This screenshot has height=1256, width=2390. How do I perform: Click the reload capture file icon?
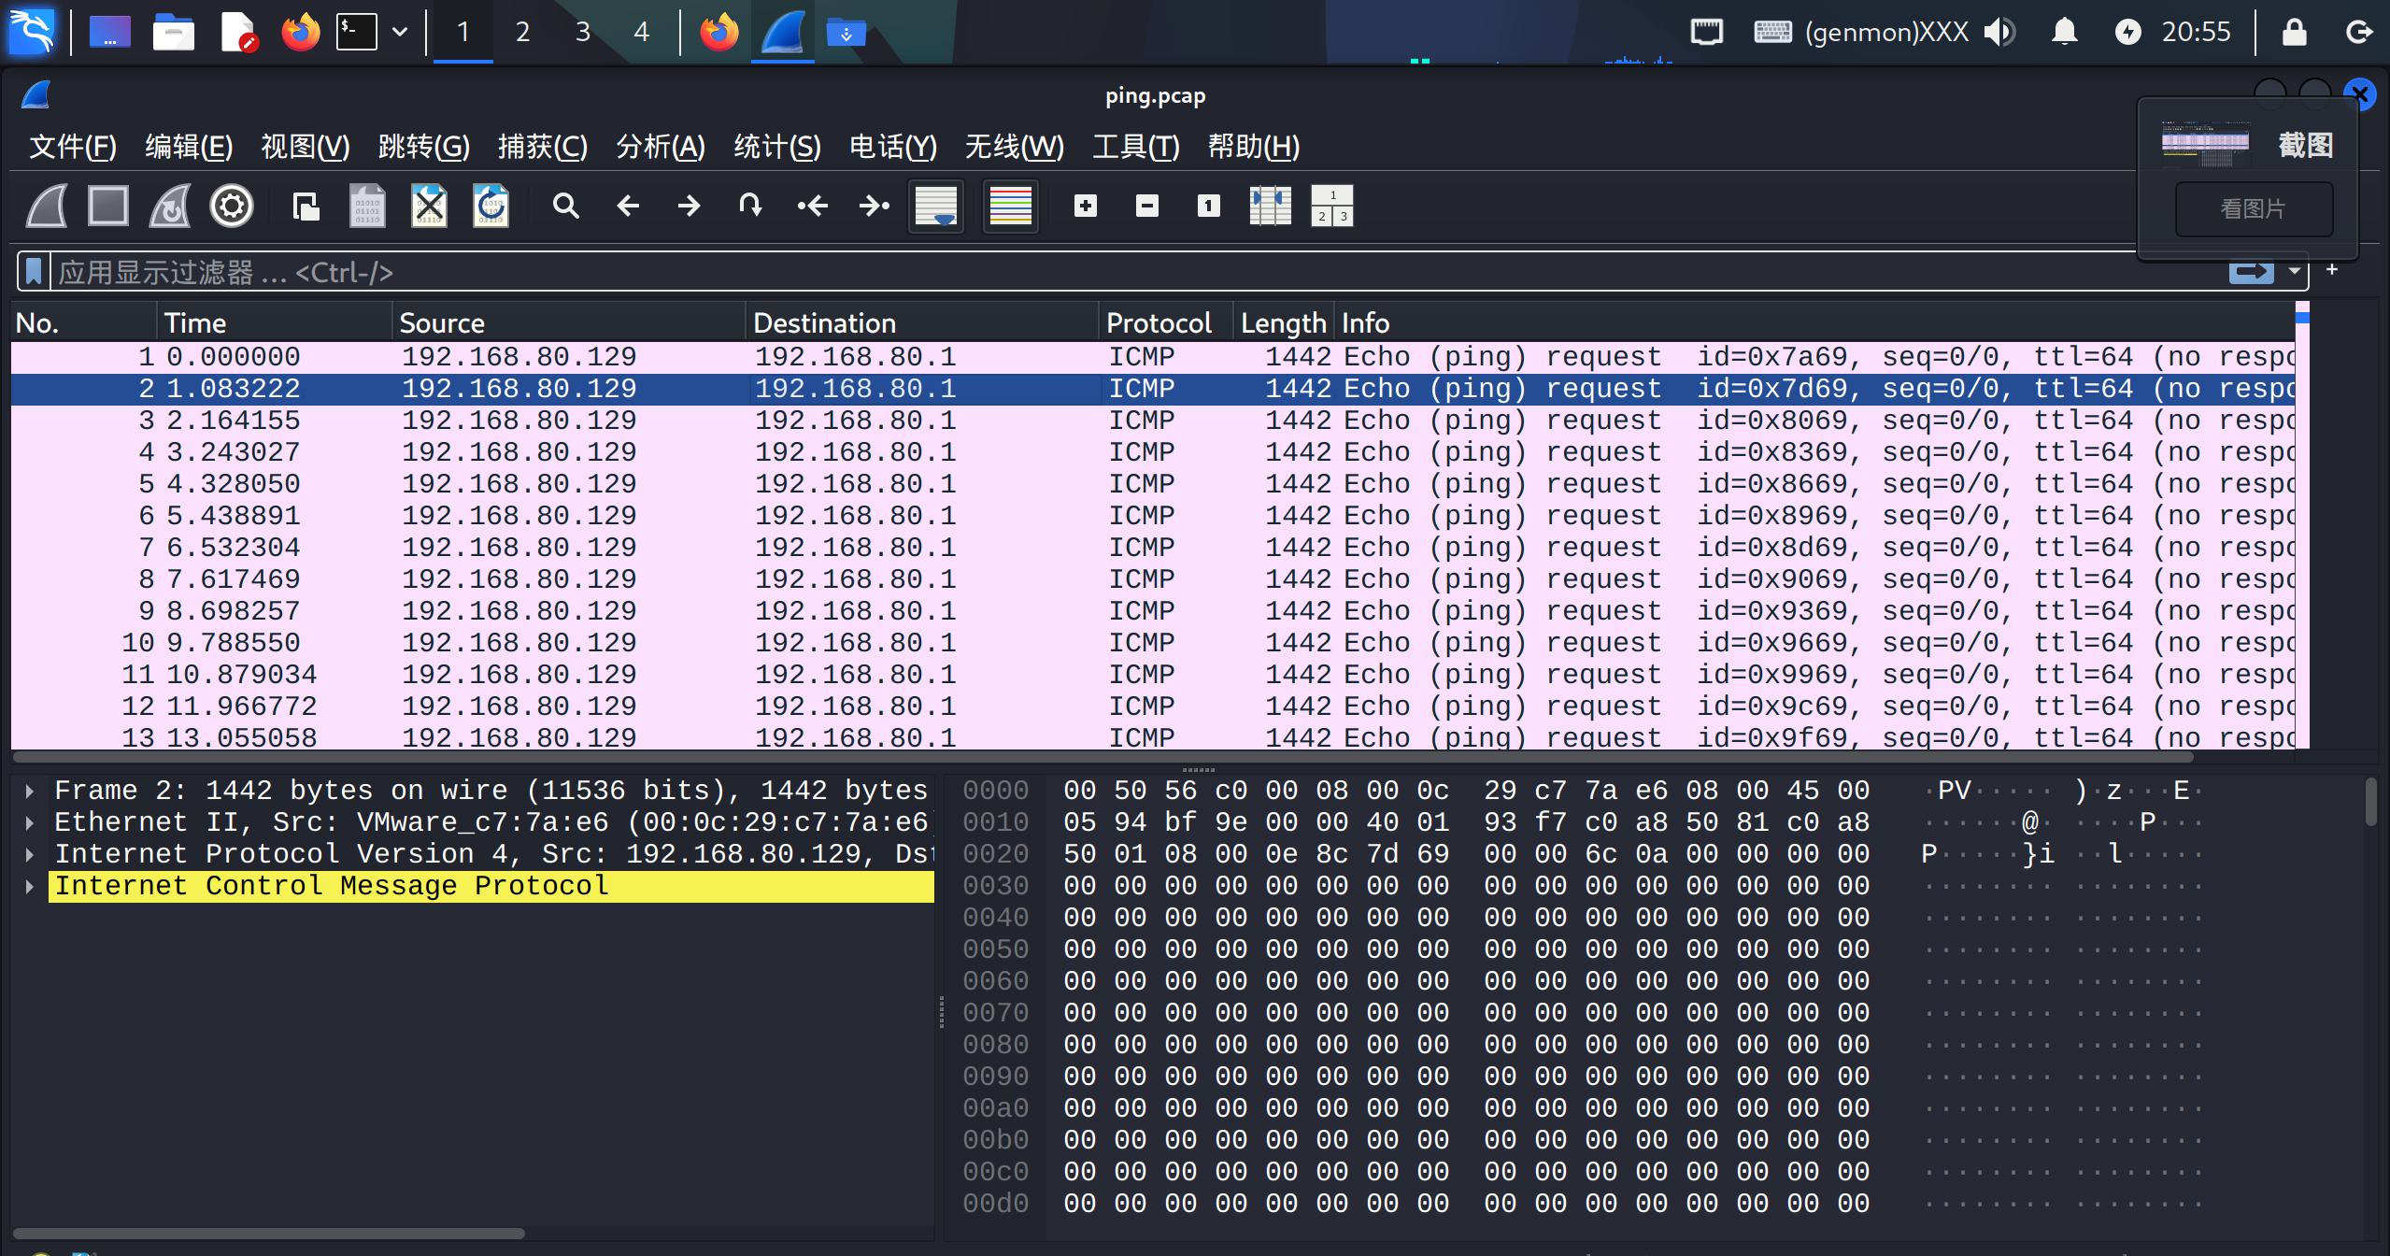[x=491, y=206]
